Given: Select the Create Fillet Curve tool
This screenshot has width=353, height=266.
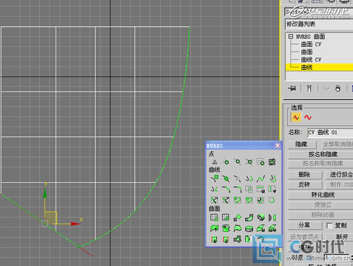Looking at the screenshot, I should click(238, 189).
